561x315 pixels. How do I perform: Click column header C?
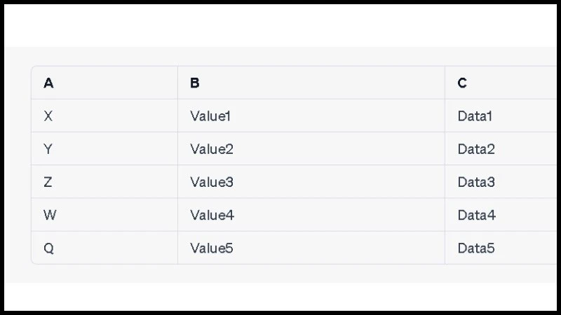click(x=462, y=83)
